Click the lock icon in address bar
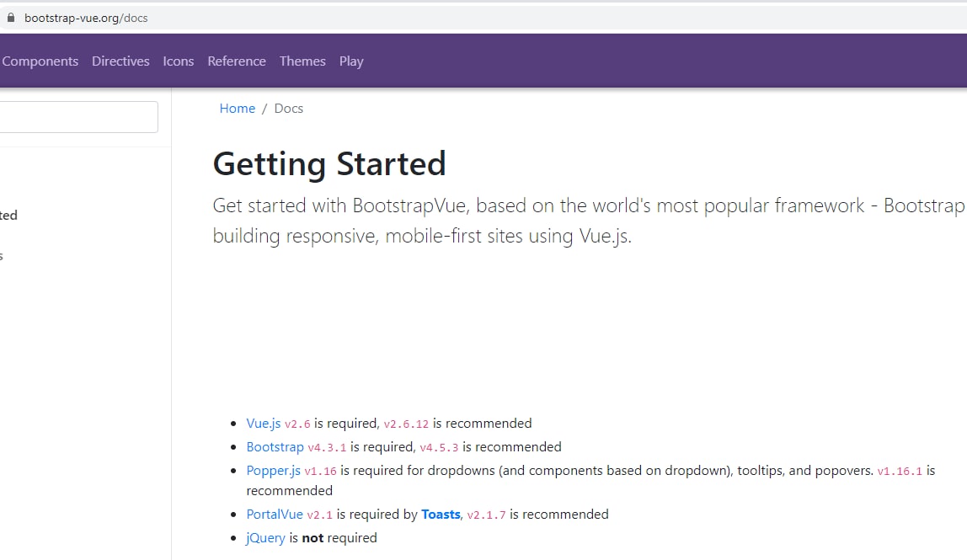This screenshot has width=967, height=560. (x=10, y=18)
